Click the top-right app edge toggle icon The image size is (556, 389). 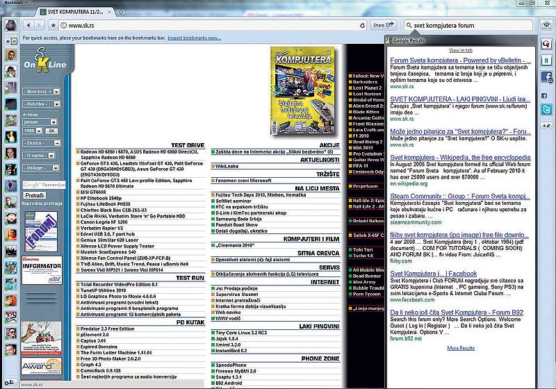pos(546,24)
